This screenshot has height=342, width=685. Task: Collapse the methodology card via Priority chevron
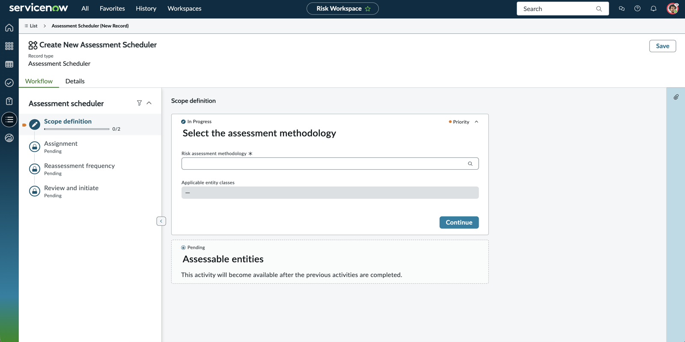point(477,122)
